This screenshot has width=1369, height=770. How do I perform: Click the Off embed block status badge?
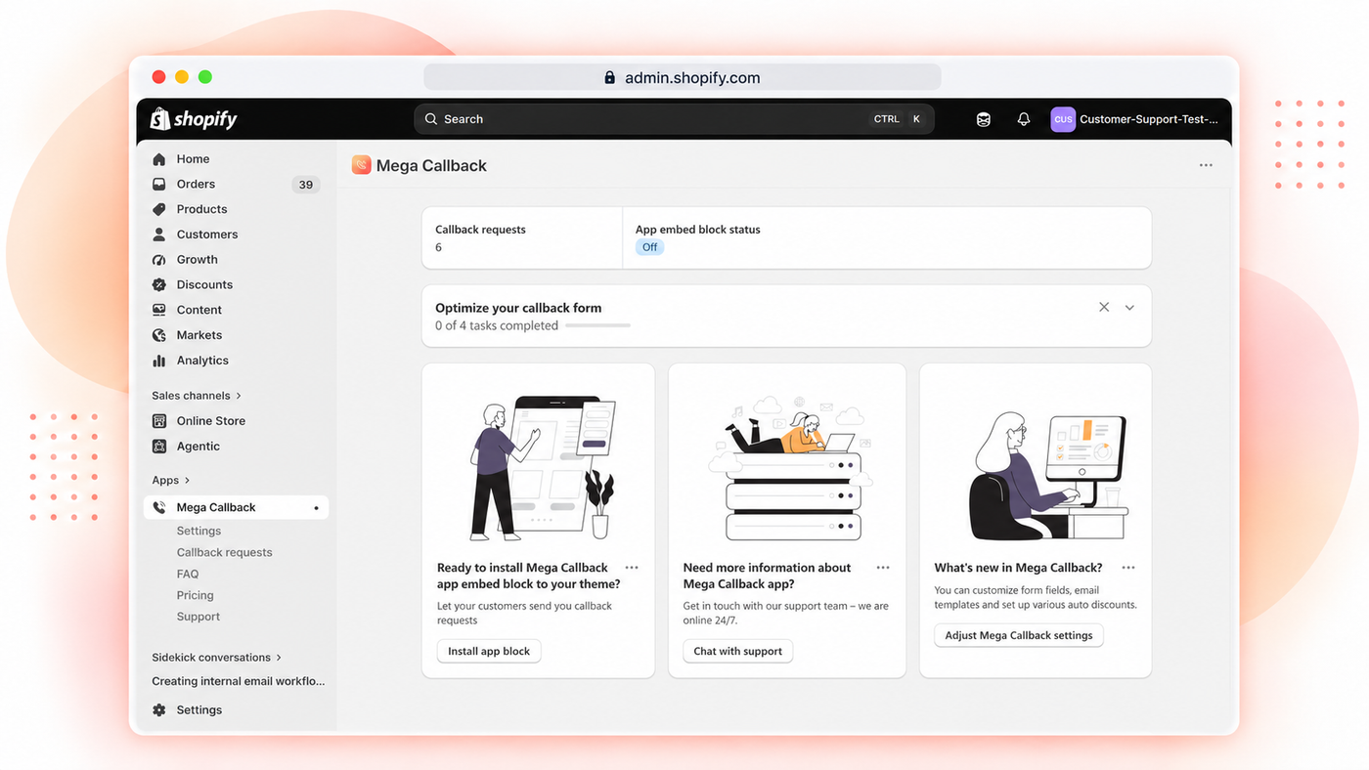(x=650, y=247)
